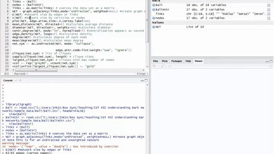Click line 19 cliques(net.sym) code

point(42,53)
